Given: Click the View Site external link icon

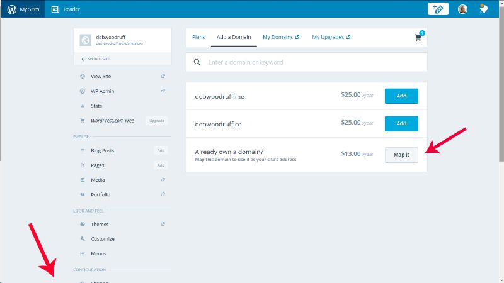Looking at the screenshot, I should pos(163,76).
